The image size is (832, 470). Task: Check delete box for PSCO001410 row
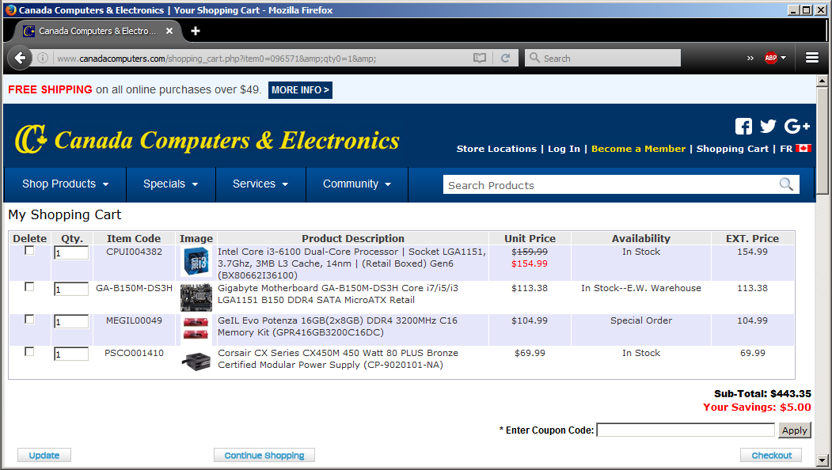pyautogui.click(x=30, y=351)
